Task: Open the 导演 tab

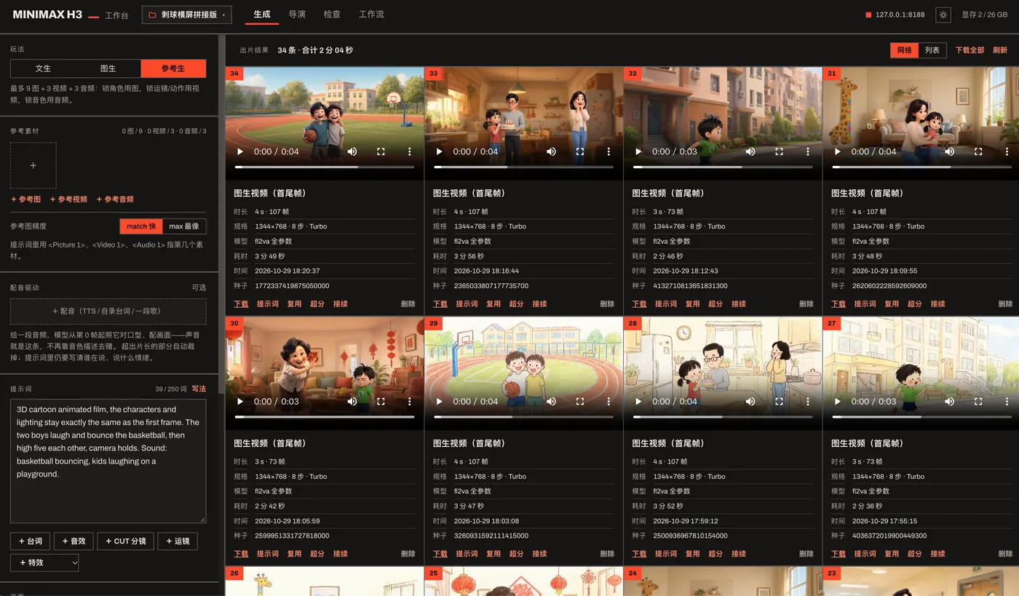Action: [x=297, y=15]
